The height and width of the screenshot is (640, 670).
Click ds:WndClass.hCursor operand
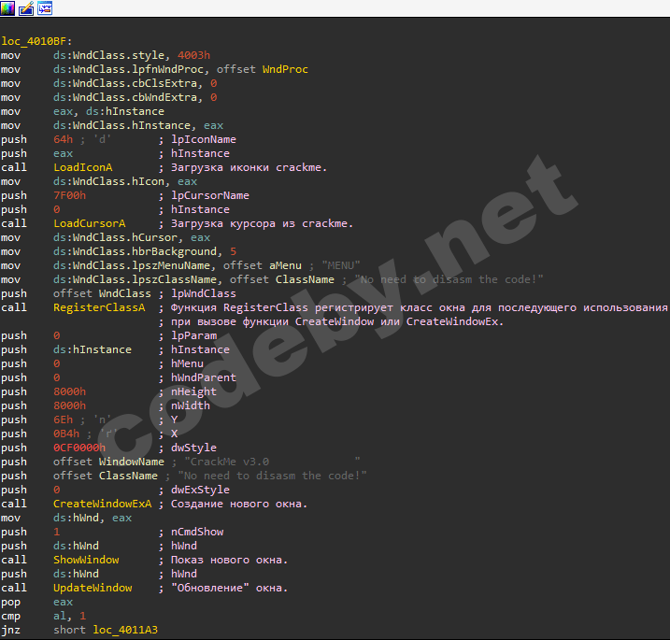pyautogui.click(x=115, y=237)
